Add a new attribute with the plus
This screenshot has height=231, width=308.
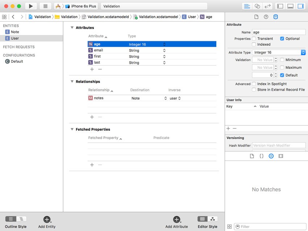click(x=92, y=69)
